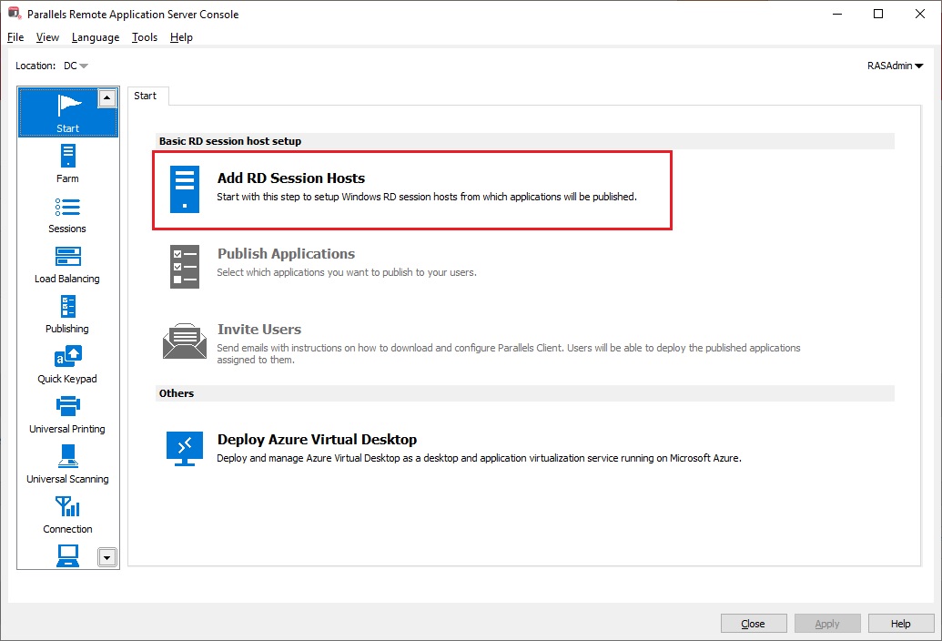Click the Invite Users envelope icon
The width and height of the screenshot is (942, 641).
185,341
